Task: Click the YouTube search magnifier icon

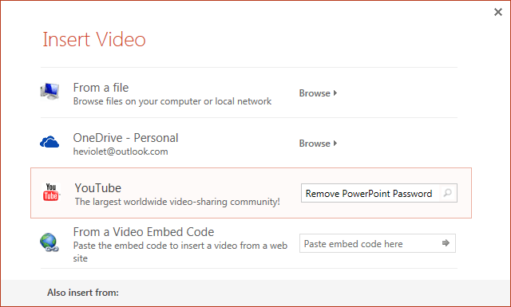Action: click(448, 193)
